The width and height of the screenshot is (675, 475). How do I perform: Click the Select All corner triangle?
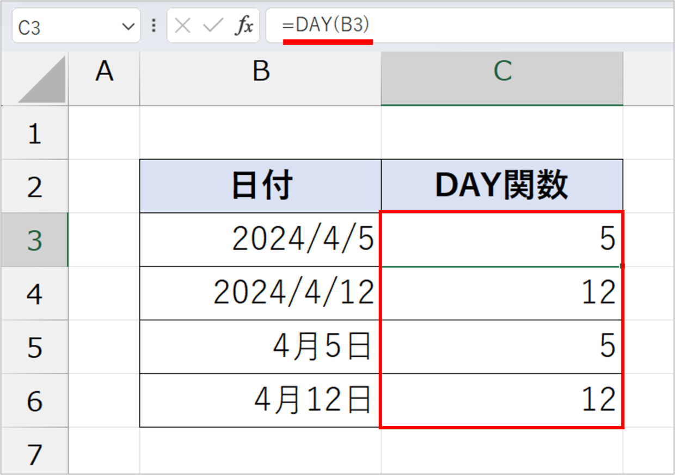click(41, 80)
